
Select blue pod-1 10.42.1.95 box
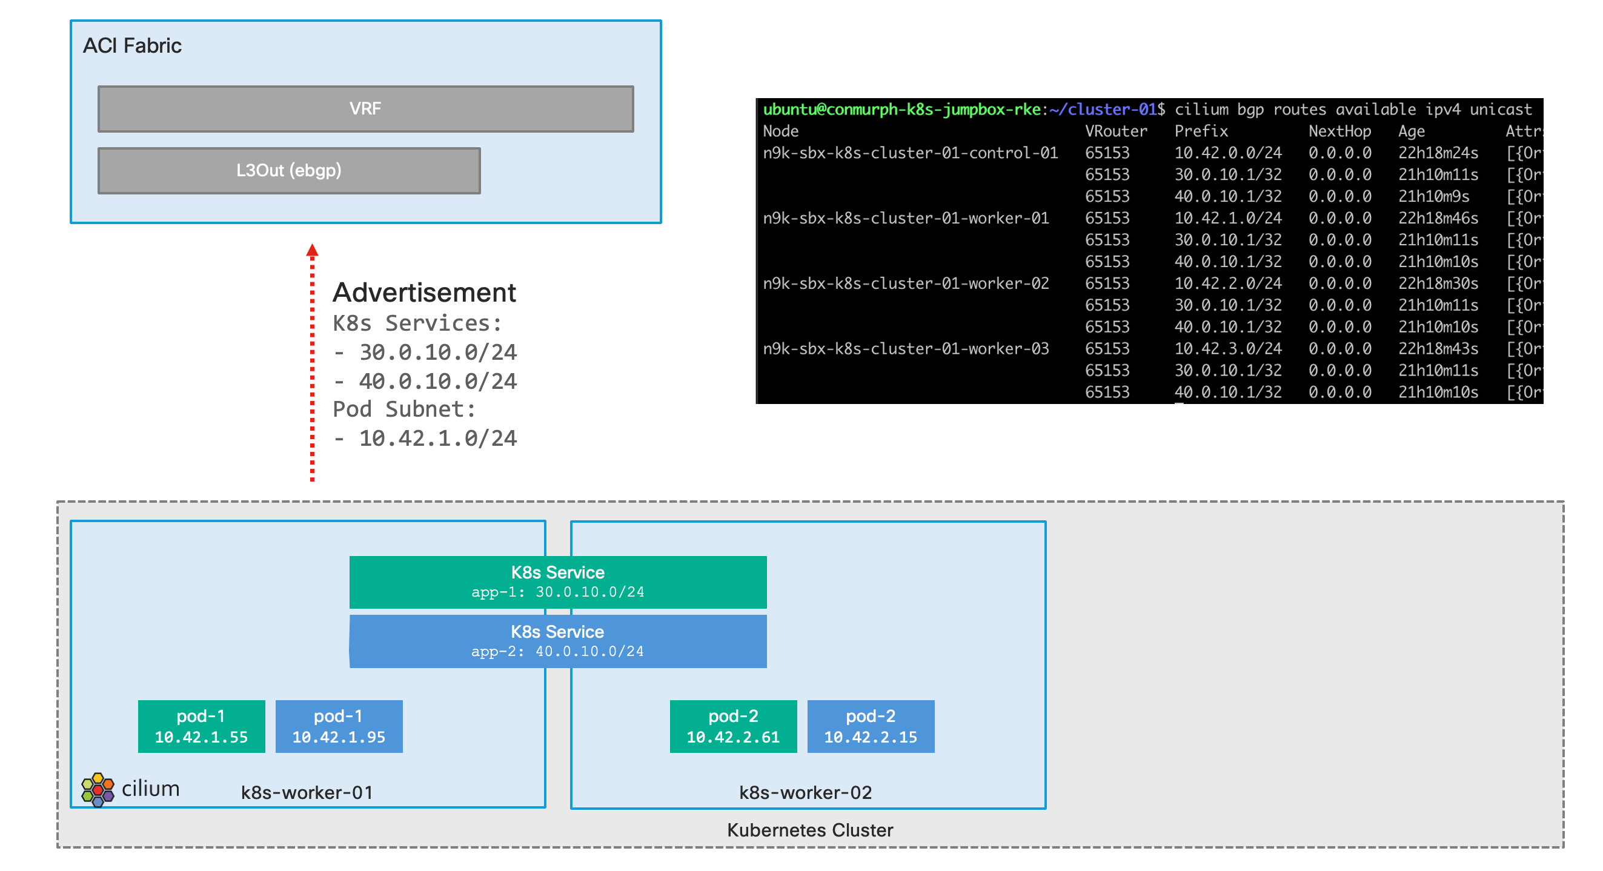339,727
